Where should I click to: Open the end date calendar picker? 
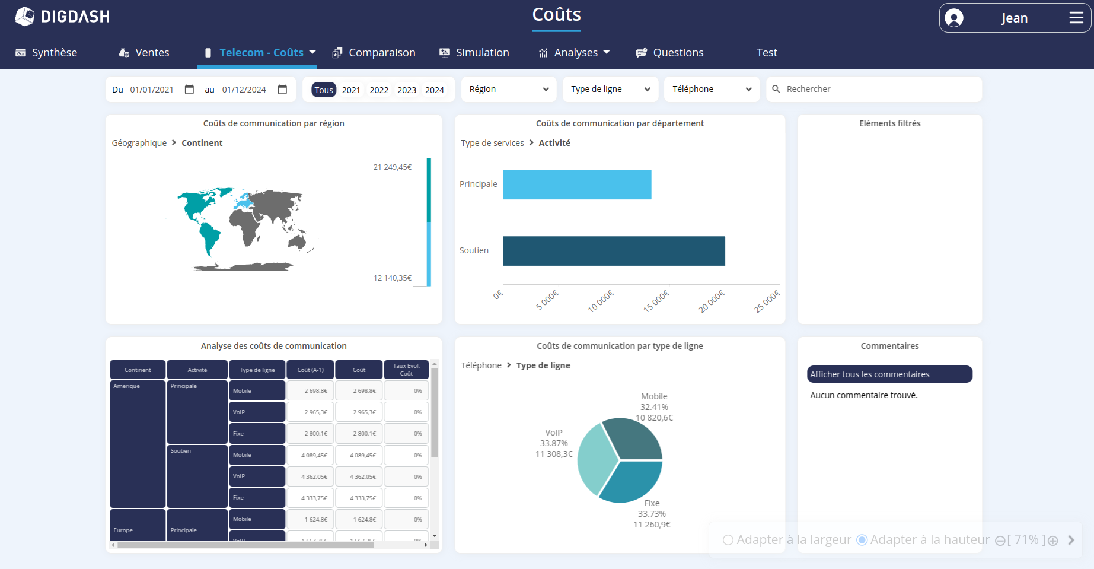[282, 90]
